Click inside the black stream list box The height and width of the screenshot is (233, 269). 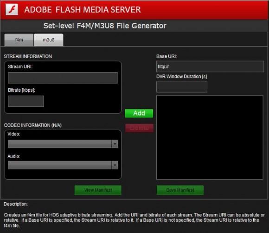pyautogui.click(x=210, y=137)
